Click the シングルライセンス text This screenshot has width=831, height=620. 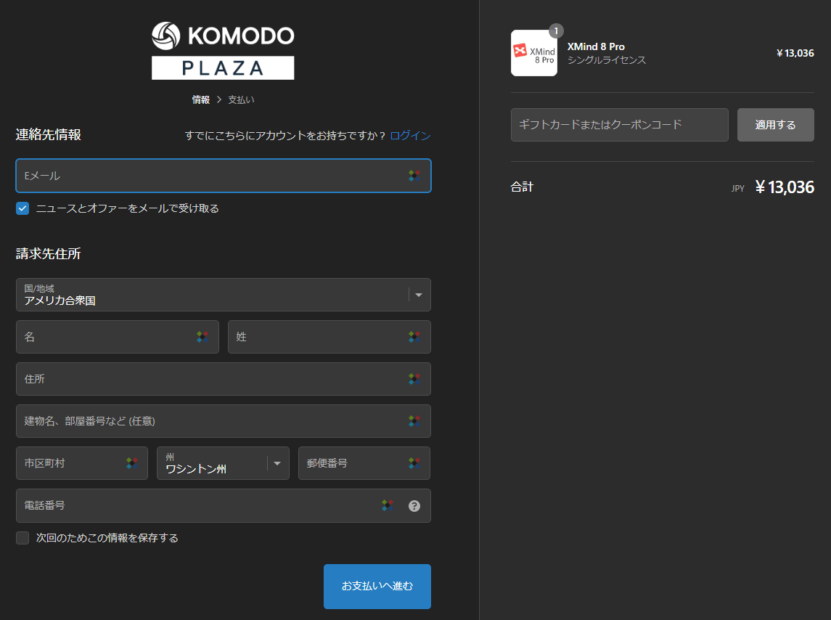tap(607, 60)
